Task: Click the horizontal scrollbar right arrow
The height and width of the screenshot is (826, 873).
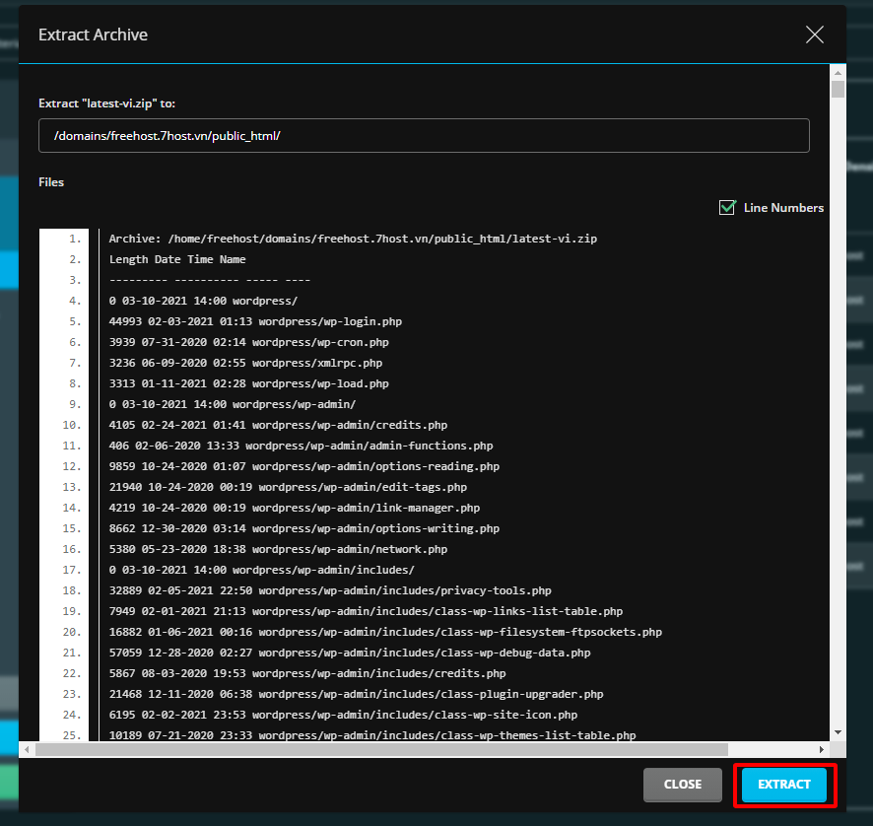Action: pos(822,750)
